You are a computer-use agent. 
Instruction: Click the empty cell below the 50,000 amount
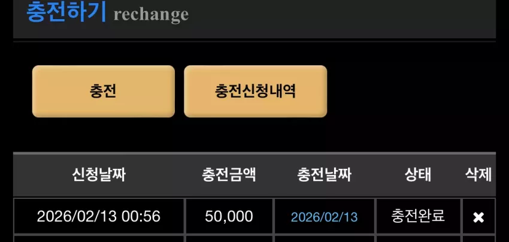229,239
